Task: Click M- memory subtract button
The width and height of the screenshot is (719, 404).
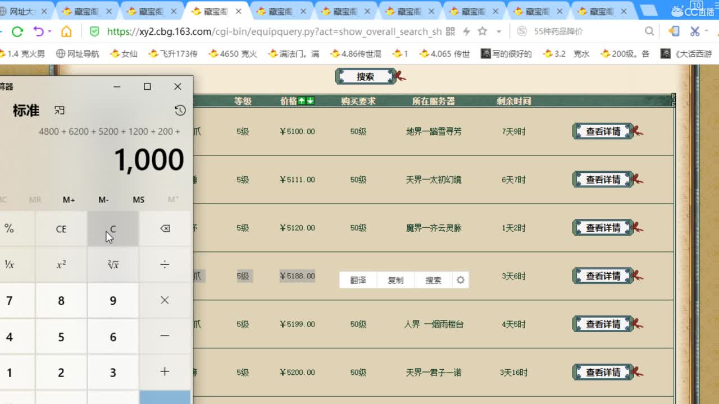Action: tap(104, 200)
